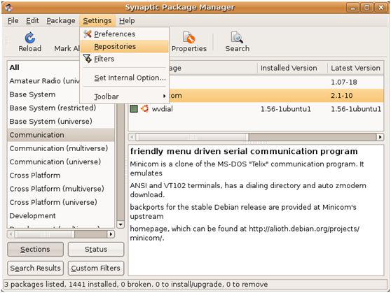Click the Installed Version column header
This screenshot has height=293, width=391.
pyautogui.click(x=292, y=68)
